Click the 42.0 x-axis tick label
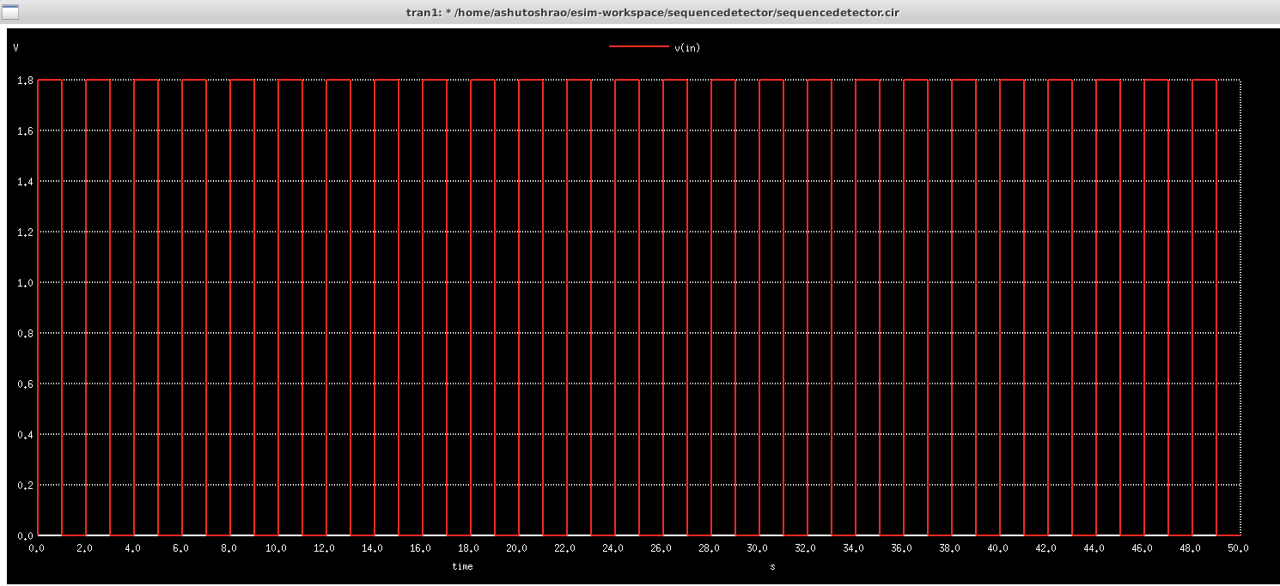Screen dimensions: 1280x586 (1045, 547)
